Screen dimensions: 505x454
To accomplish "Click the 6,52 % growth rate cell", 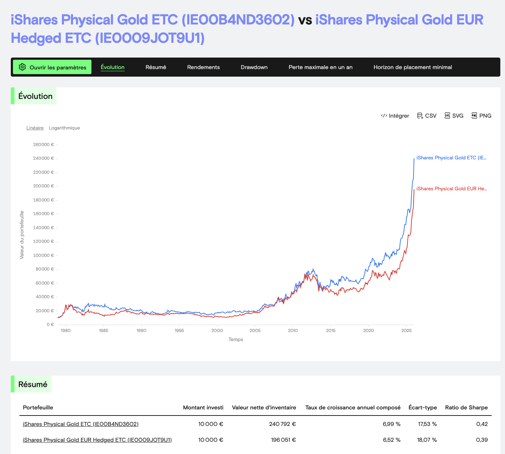I will [x=392, y=440].
